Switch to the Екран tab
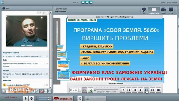The image size is (179, 101). click(171, 11)
